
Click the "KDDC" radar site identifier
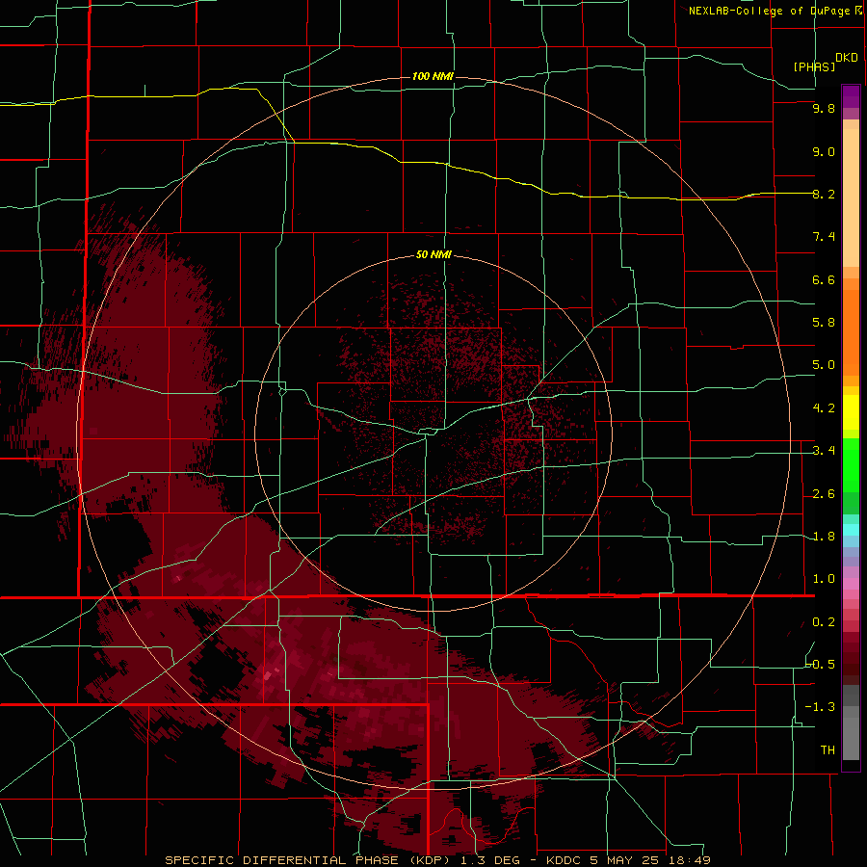564,860
